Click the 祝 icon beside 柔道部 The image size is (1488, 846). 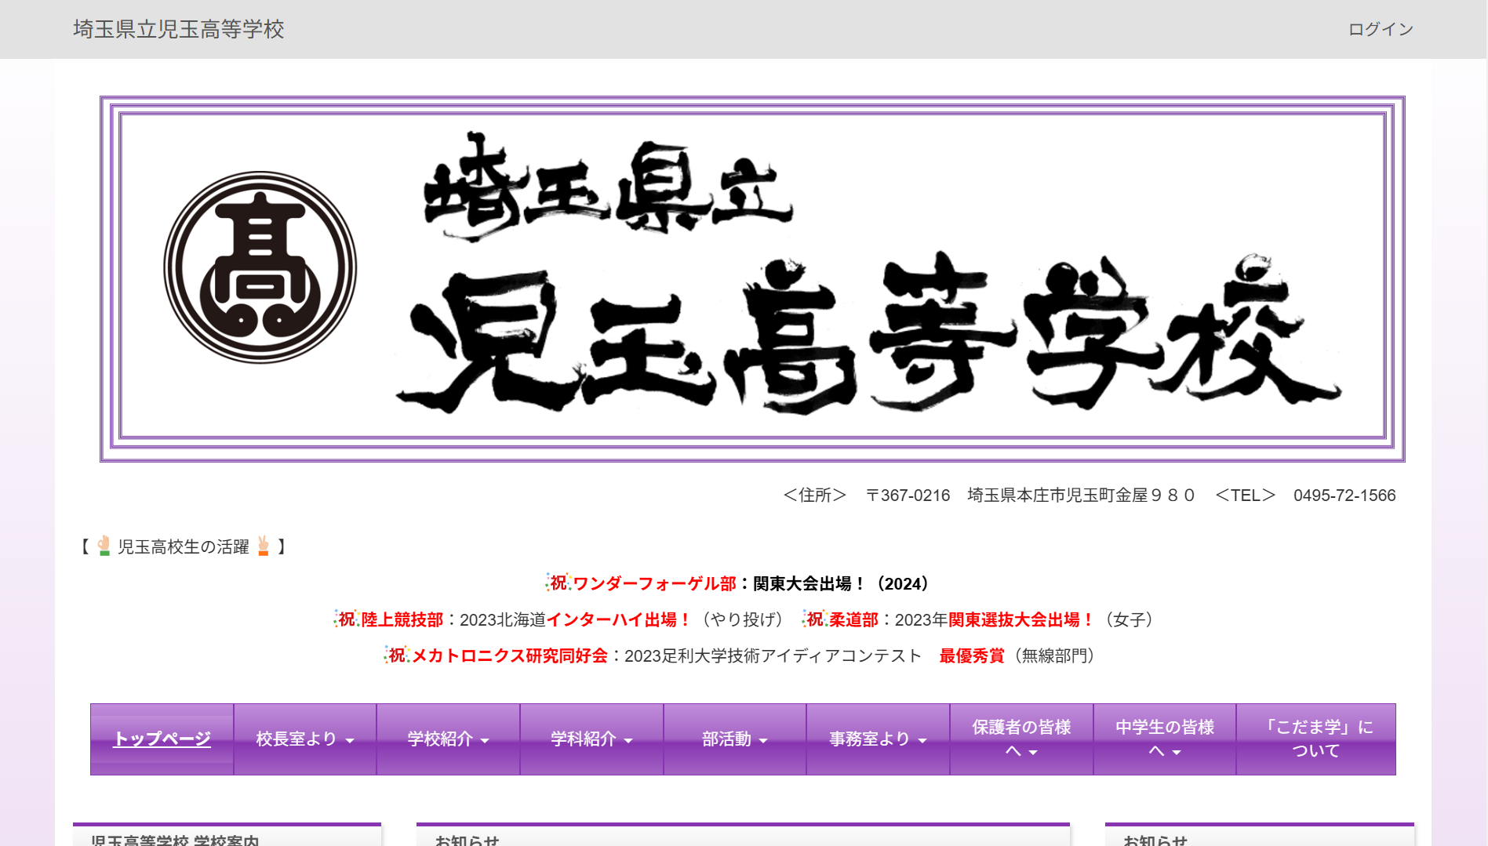point(814,619)
